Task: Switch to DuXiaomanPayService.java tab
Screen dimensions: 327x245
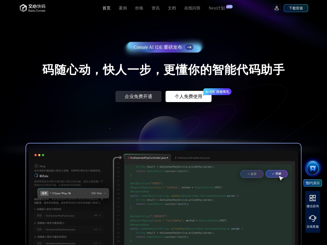Action: click(x=192, y=158)
